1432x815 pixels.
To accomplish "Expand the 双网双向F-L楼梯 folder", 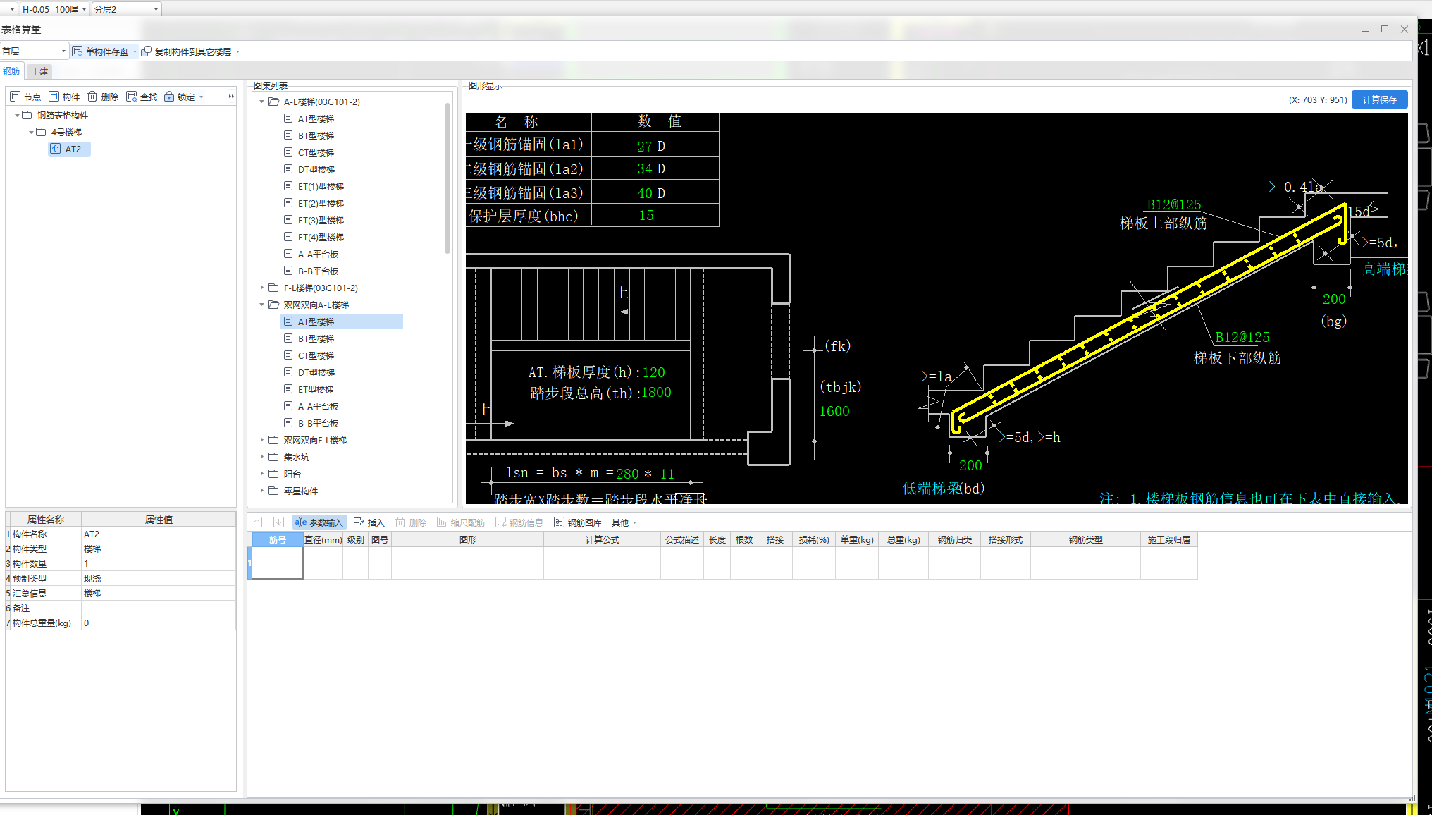I will pos(262,440).
